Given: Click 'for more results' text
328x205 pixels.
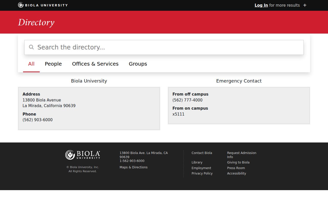Looking at the screenshot, I should (284, 5).
